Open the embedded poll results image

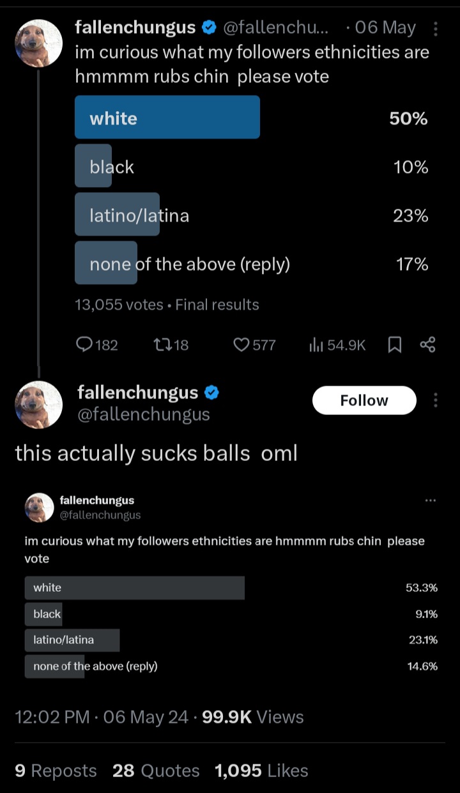click(230, 584)
